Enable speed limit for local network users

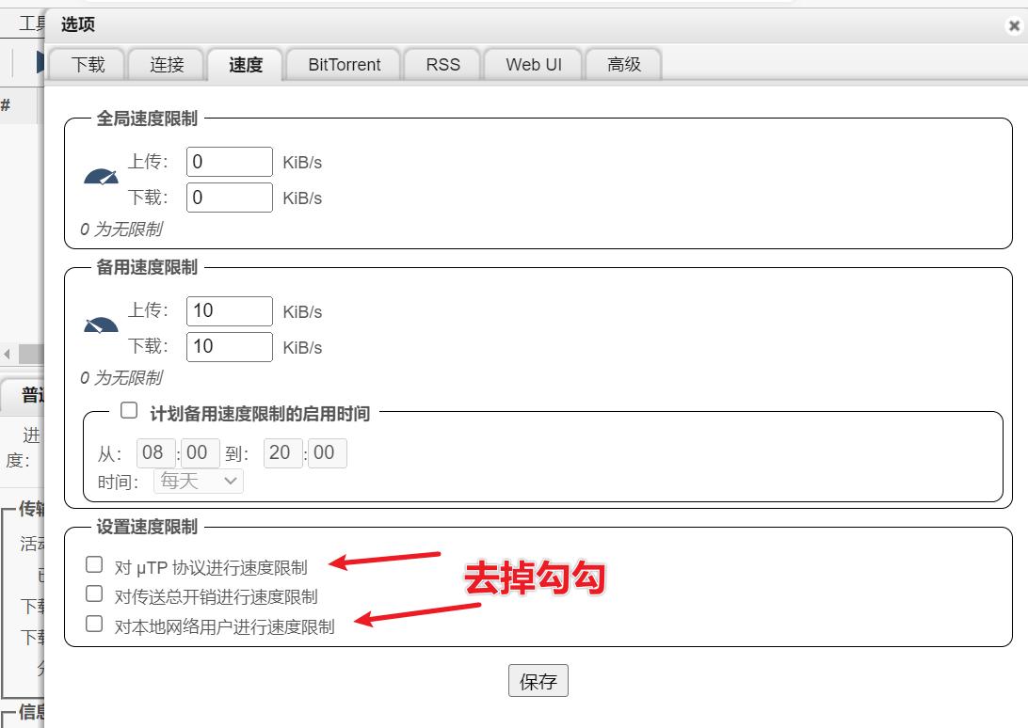tap(93, 623)
